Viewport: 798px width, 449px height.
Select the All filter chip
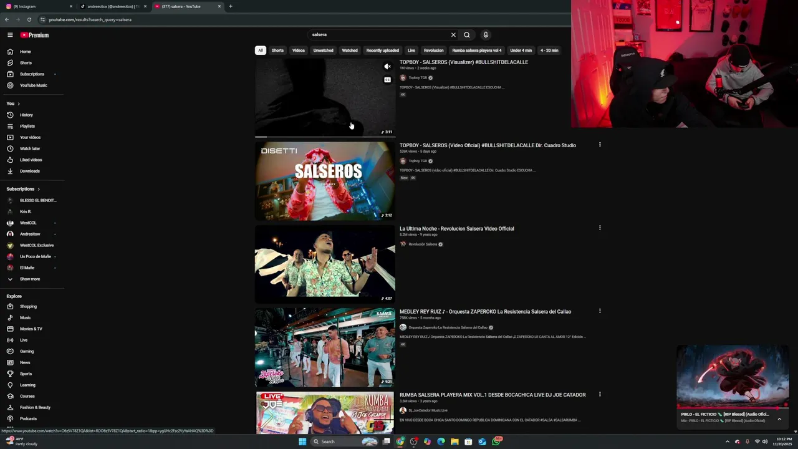261,51
